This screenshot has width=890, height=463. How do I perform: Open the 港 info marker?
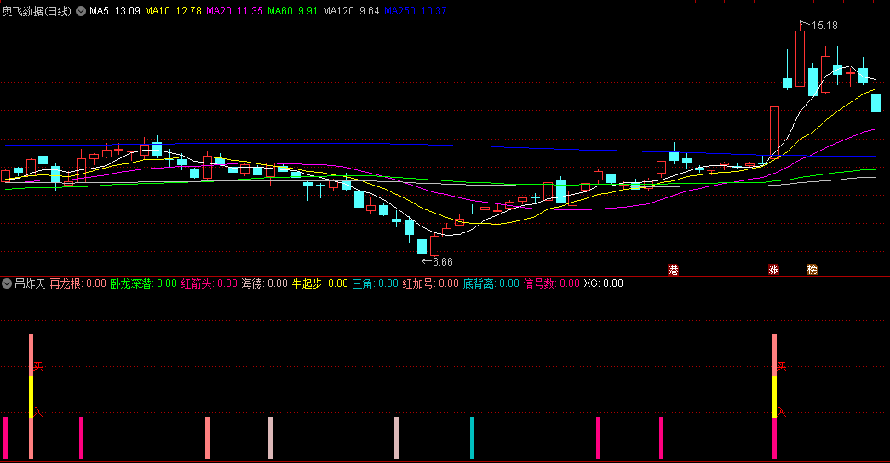click(673, 270)
